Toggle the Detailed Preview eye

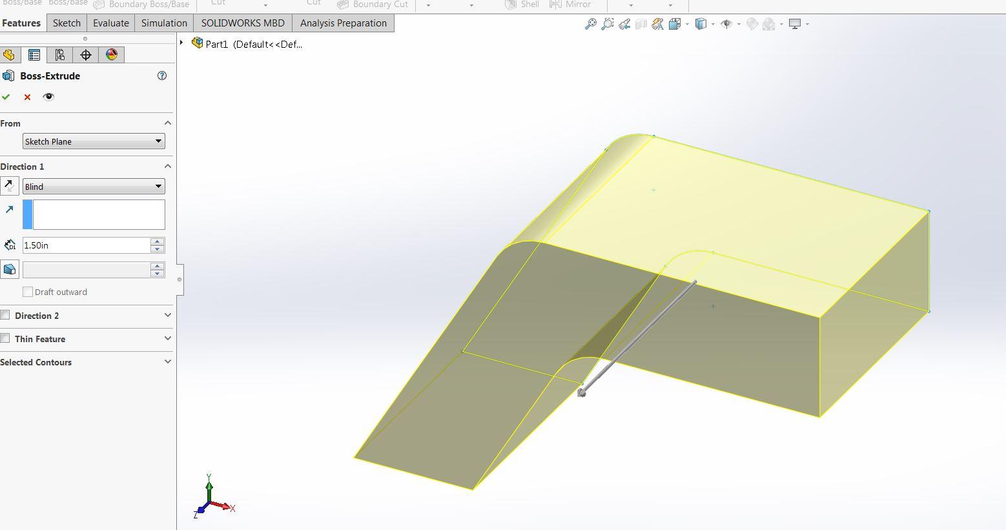[x=48, y=97]
